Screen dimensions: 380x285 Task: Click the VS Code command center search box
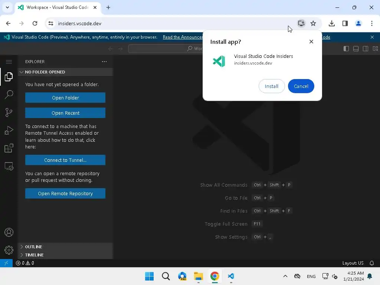point(165,49)
